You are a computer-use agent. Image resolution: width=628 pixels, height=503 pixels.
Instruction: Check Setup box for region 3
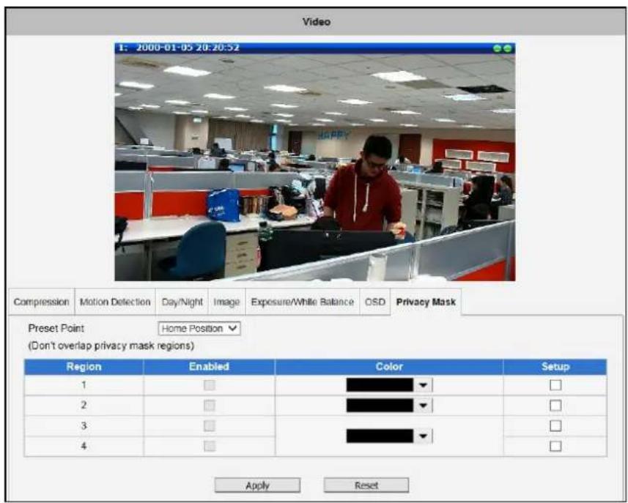pos(555,426)
